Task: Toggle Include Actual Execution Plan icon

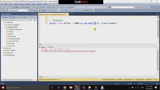Action: (x=63, y=10)
